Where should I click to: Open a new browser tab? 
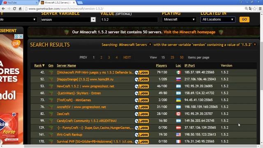point(80,2)
